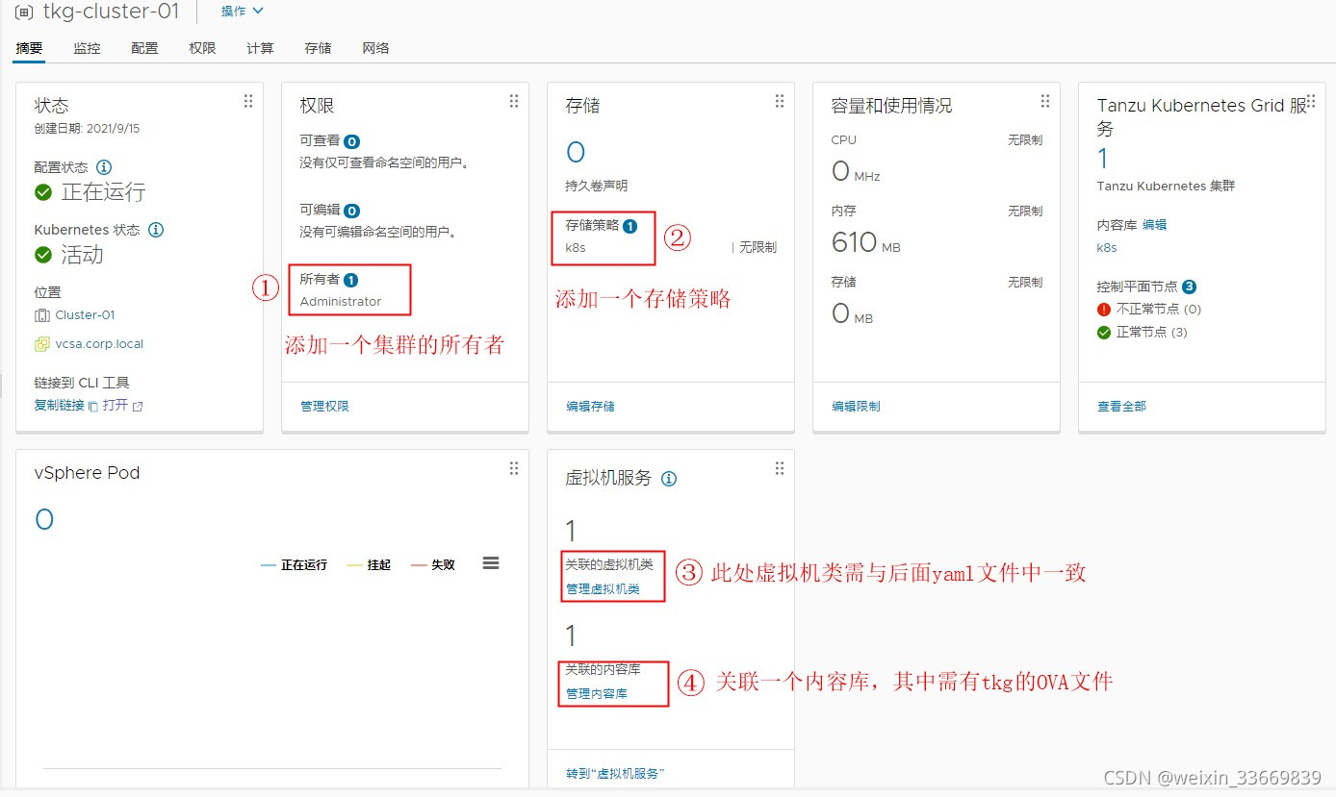Open 编辑存储 link
1336x797 pixels.
(x=590, y=407)
